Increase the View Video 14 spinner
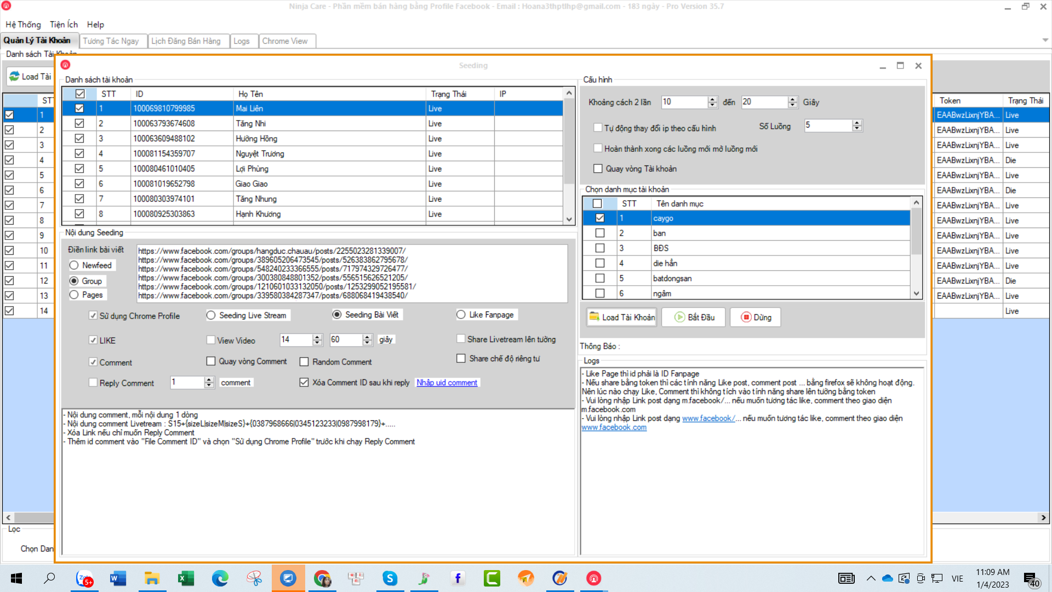This screenshot has width=1052, height=592. [317, 337]
